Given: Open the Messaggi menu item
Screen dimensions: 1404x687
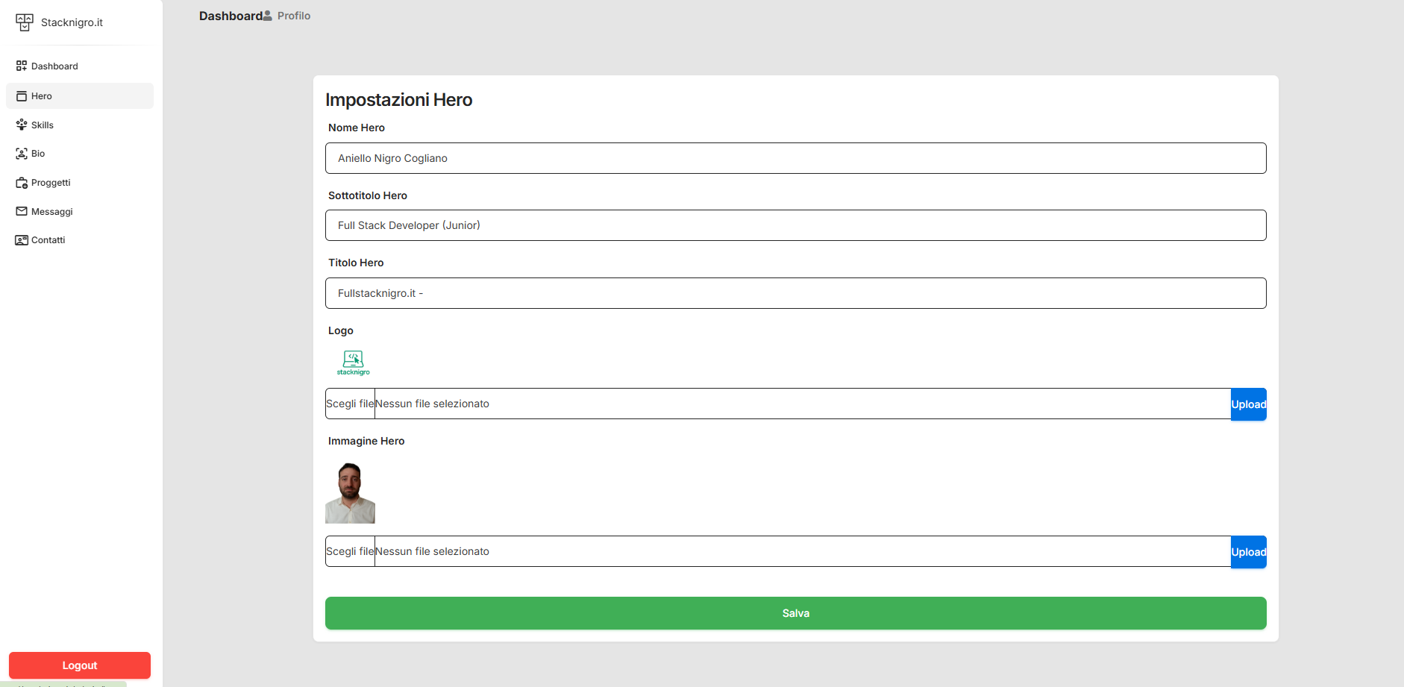Looking at the screenshot, I should pos(51,212).
